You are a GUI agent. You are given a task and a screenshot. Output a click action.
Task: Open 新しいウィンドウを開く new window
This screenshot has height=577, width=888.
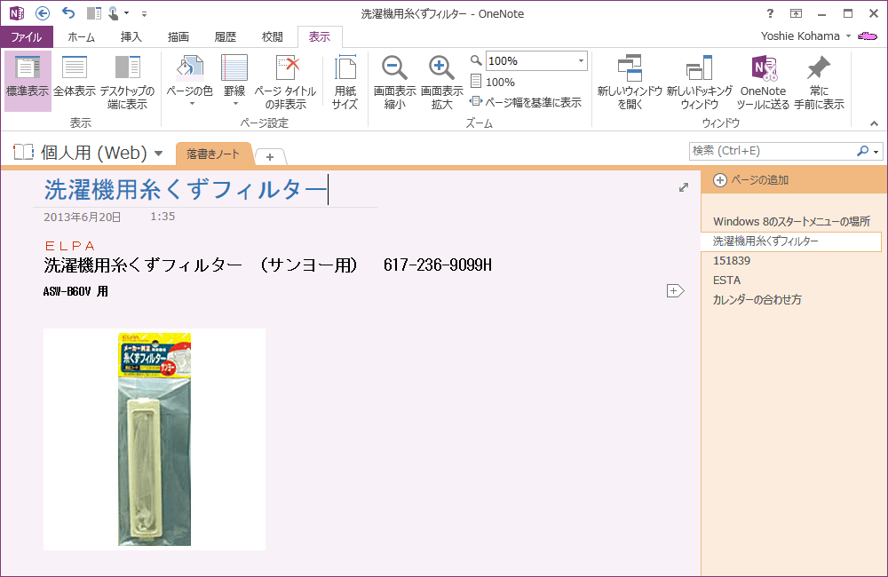pyautogui.click(x=630, y=81)
